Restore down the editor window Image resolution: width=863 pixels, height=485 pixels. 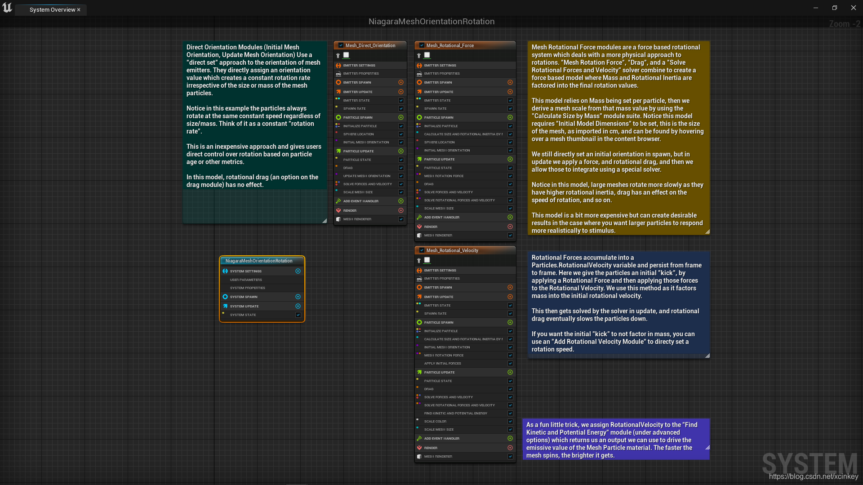pos(835,8)
